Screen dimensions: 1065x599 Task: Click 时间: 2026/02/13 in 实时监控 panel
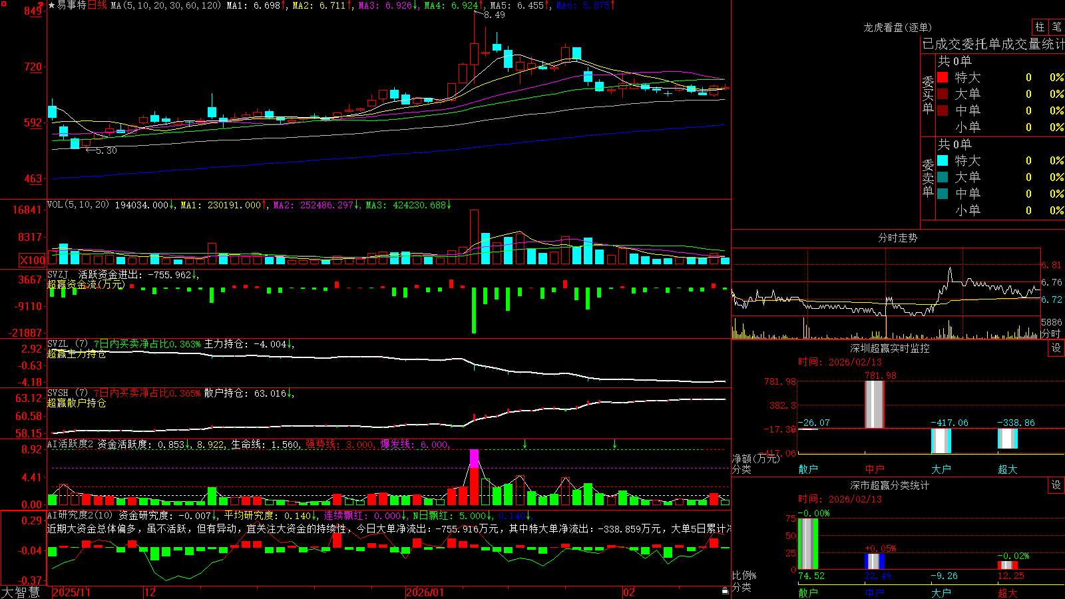pyautogui.click(x=840, y=362)
